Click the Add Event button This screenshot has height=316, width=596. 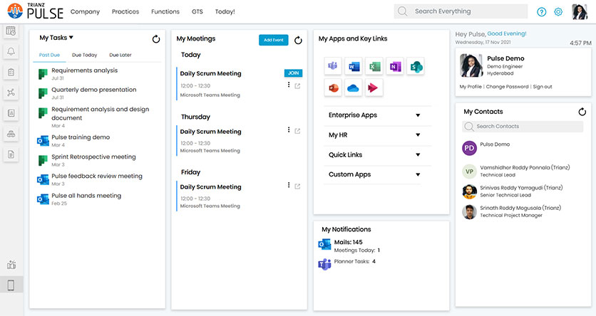pyautogui.click(x=274, y=40)
